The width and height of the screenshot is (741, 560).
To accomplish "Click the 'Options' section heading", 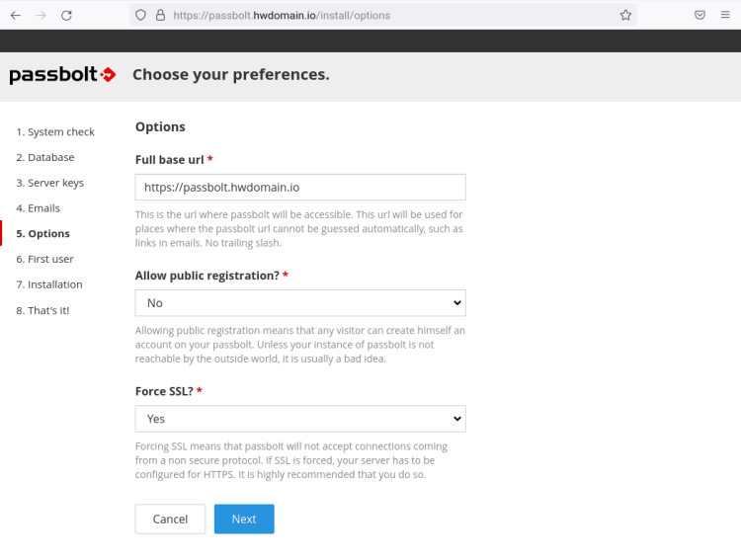I will pyautogui.click(x=160, y=127).
